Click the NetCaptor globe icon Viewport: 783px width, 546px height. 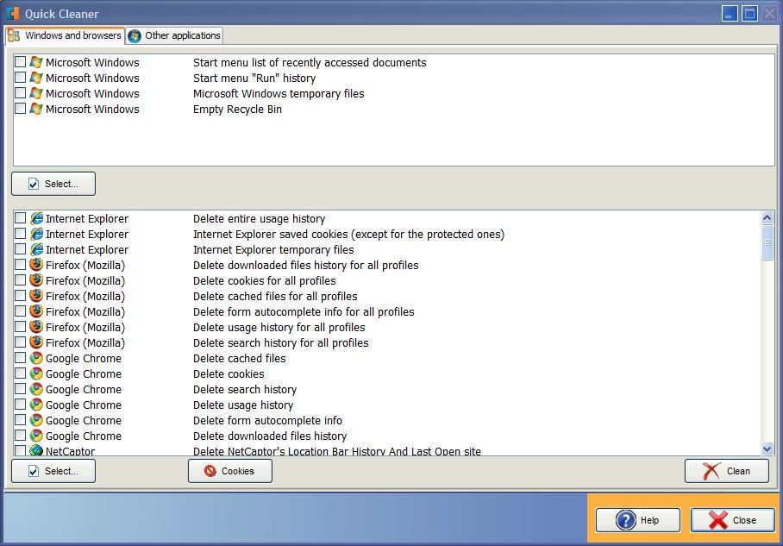pyautogui.click(x=36, y=450)
